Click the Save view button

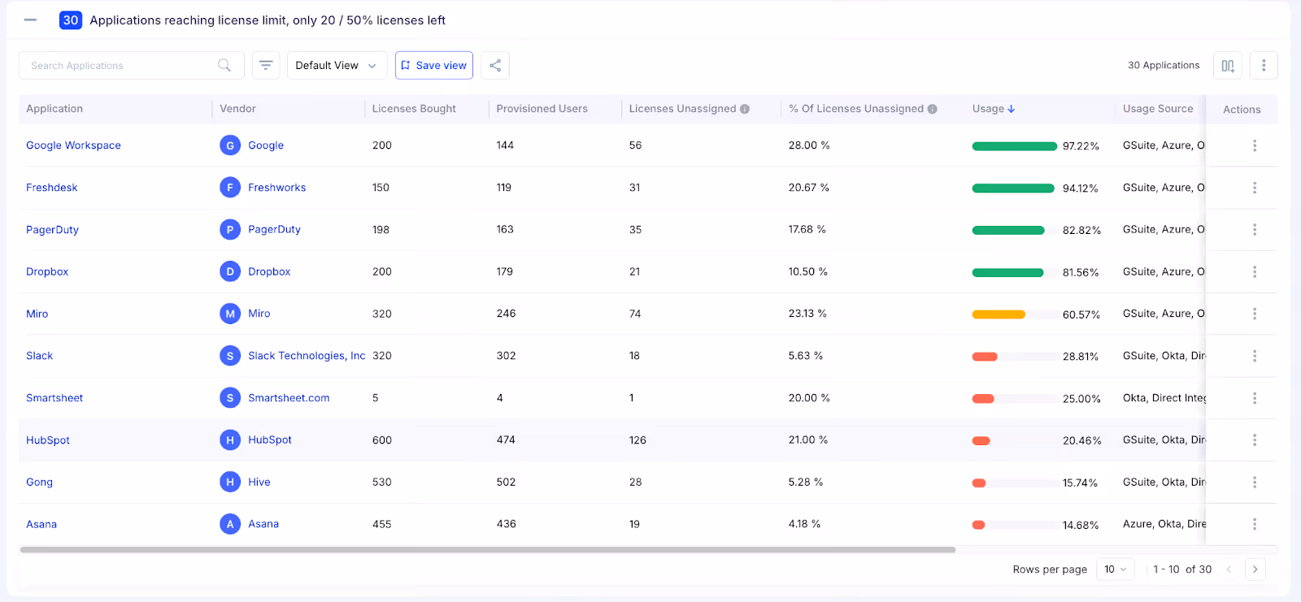point(434,65)
